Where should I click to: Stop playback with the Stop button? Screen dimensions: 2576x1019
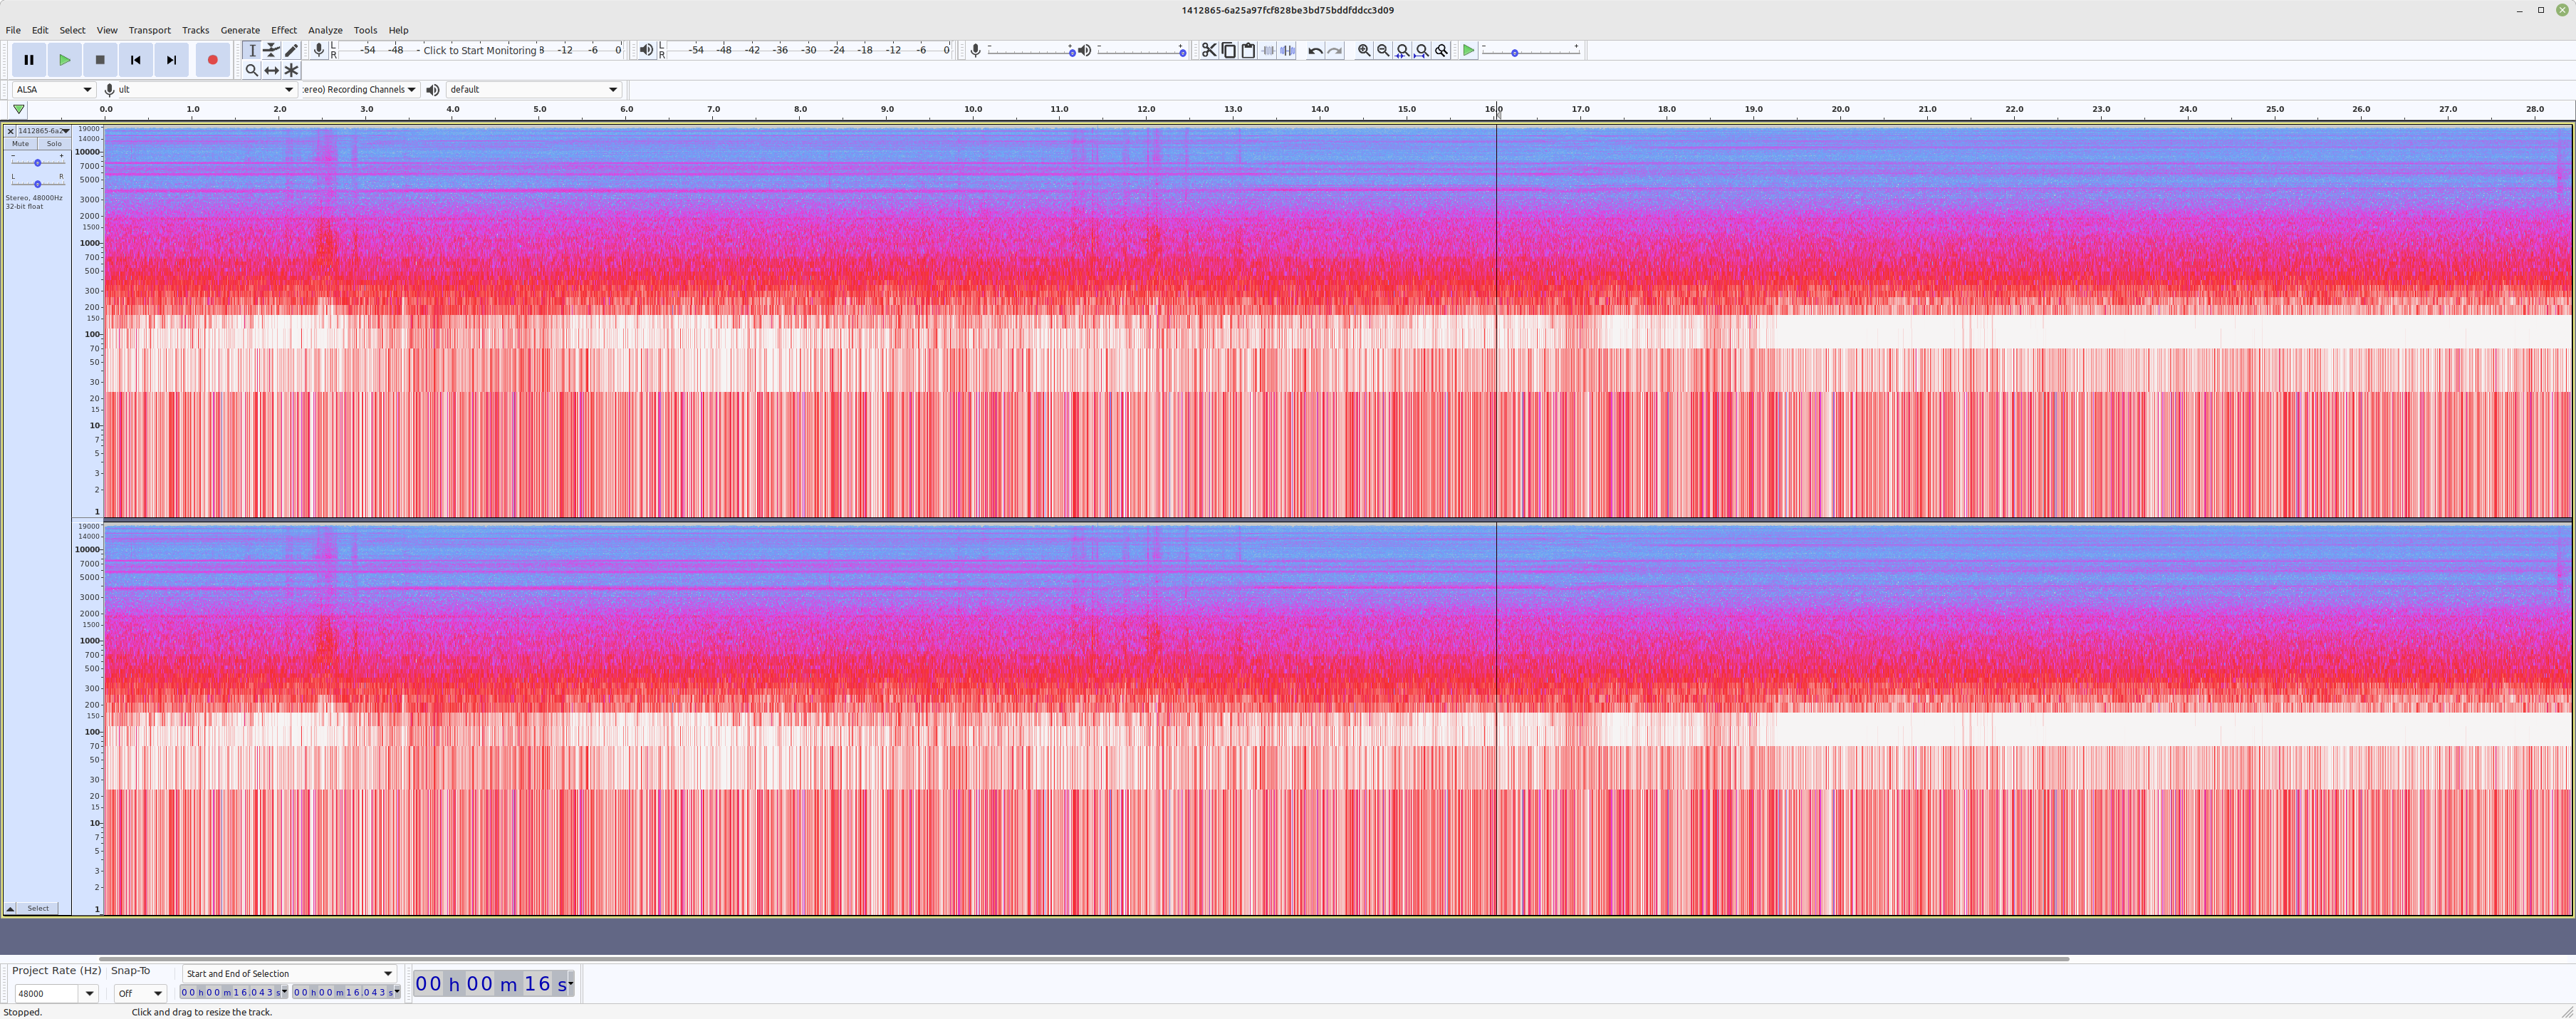[x=100, y=60]
